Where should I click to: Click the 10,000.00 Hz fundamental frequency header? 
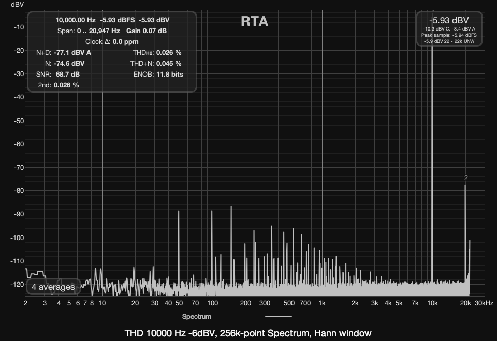[76, 20]
